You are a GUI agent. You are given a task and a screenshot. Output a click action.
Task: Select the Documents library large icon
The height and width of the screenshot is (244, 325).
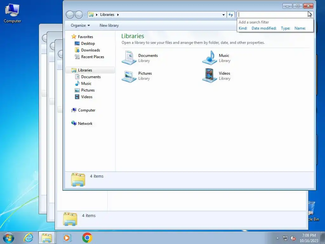(129, 58)
